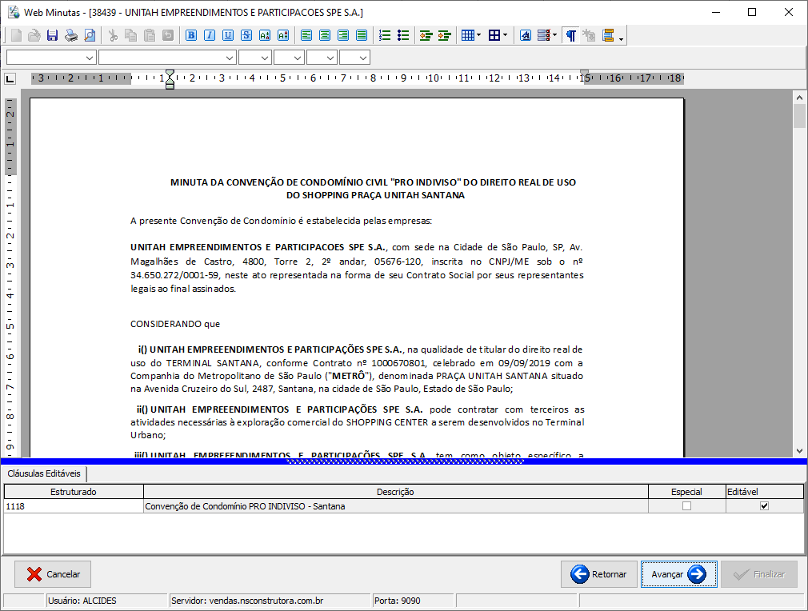This screenshot has width=808, height=611.
Task: Click the scroll down arrow
Action: coord(799,451)
